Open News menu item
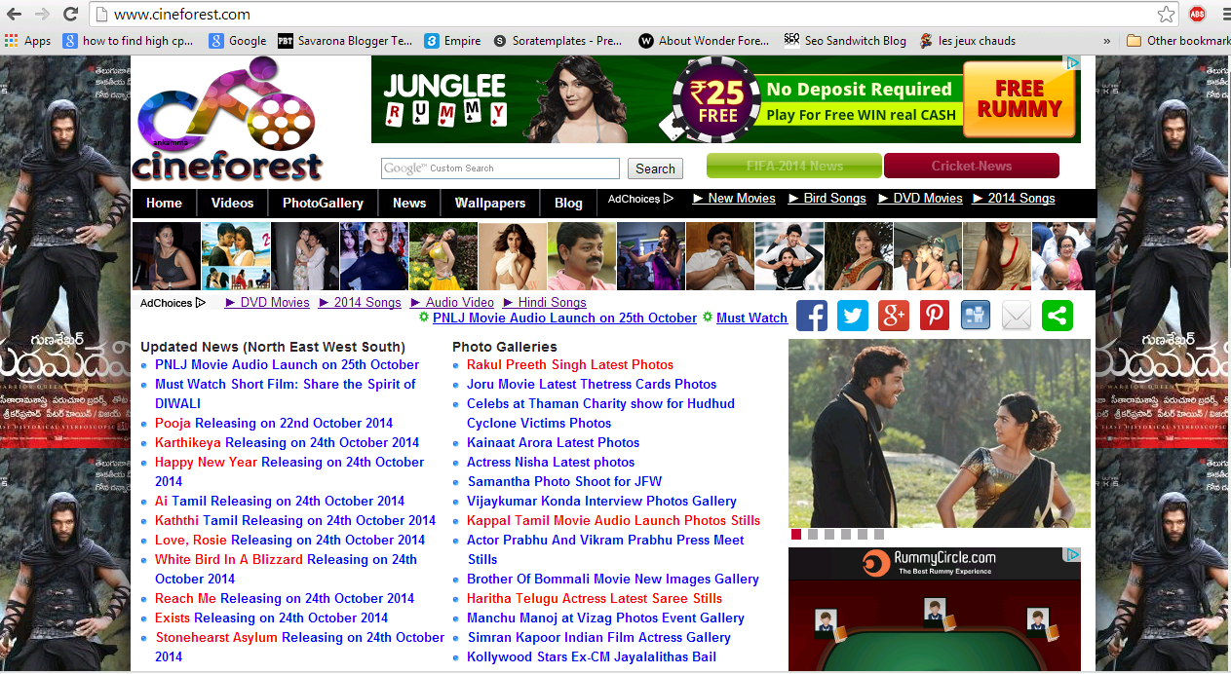Screen dimensions: 1231x674 coord(409,203)
